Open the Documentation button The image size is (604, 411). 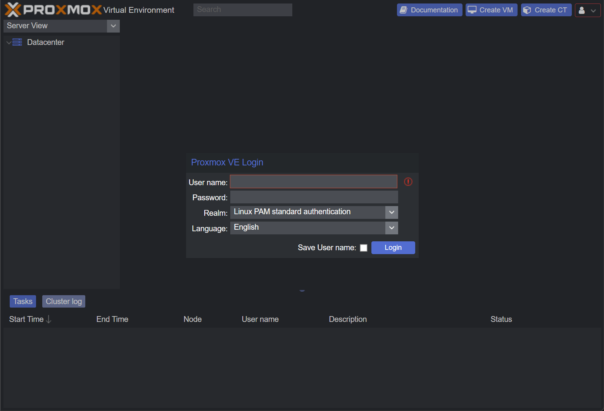pos(430,10)
